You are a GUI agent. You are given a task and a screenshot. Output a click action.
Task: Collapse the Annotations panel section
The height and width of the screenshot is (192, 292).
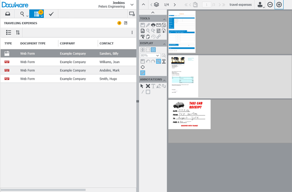point(164,79)
